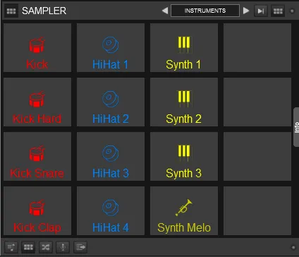This screenshot has width=299, height=257.
Task: Click the empty pad next to Synth Melo
Action: (x=257, y=210)
